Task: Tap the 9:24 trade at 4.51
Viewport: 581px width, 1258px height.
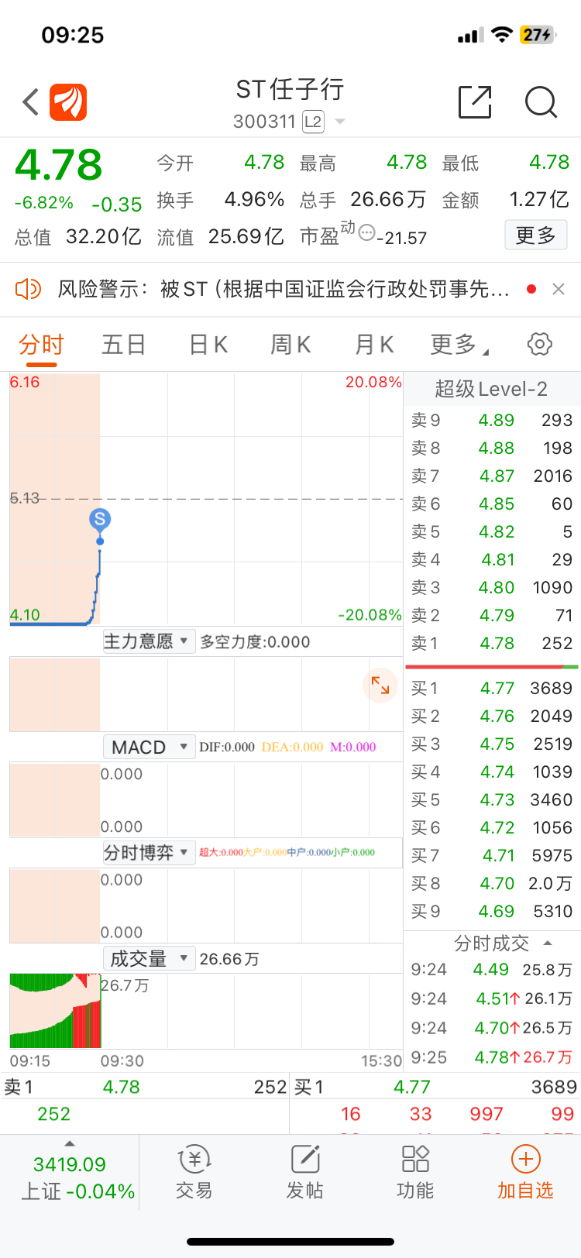Action: [x=492, y=998]
